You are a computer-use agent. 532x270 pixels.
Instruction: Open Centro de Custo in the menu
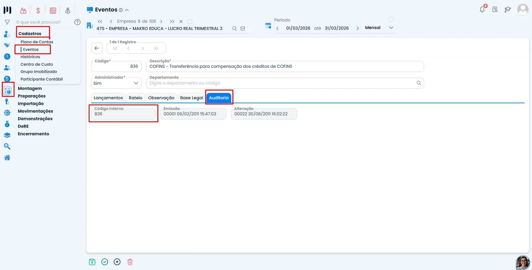[x=37, y=64]
